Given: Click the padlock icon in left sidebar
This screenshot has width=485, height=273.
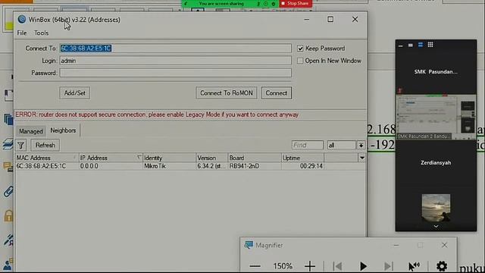Looking at the screenshot, I should pyautogui.click(x=8, y=215).
